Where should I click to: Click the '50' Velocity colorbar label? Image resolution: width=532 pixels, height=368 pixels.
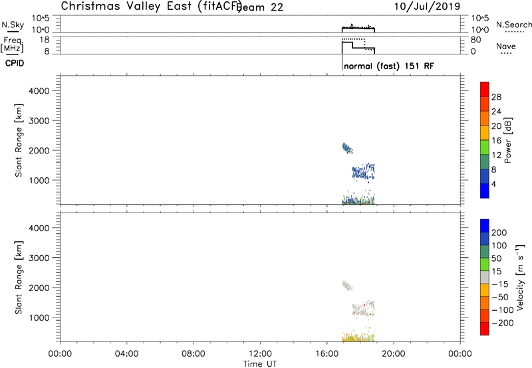click(497, 258)
